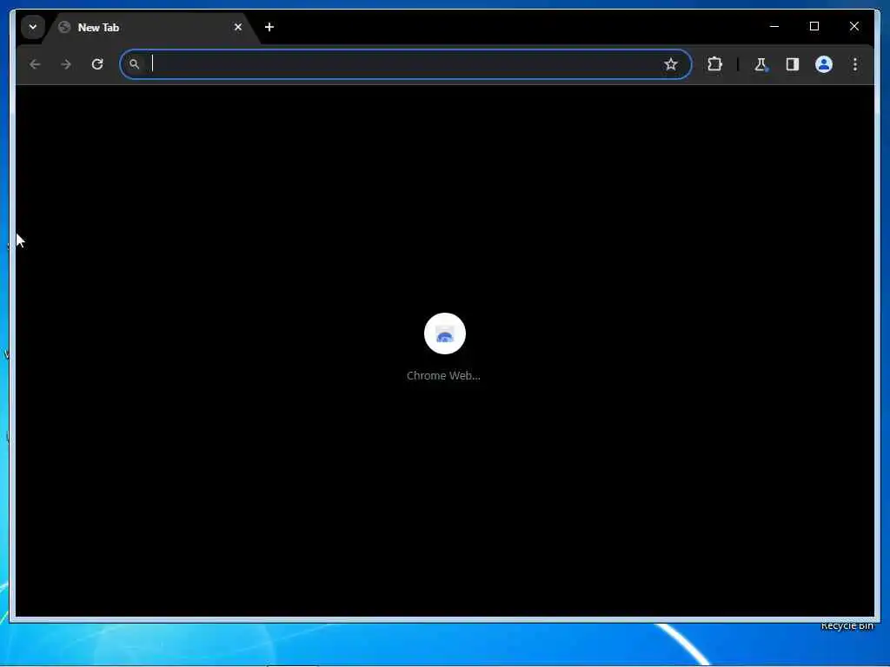This screenshot has width=890, height=667.
Task: Open the Extensions puzzle icon
Action: (x=714, y=64)
